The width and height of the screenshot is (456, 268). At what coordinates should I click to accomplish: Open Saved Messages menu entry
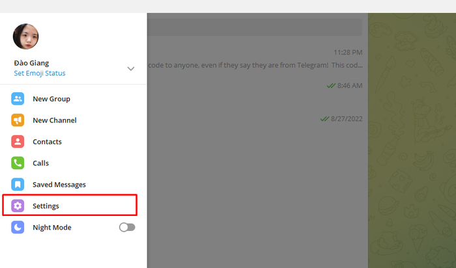pyautogui.click(x=73, y=184)
